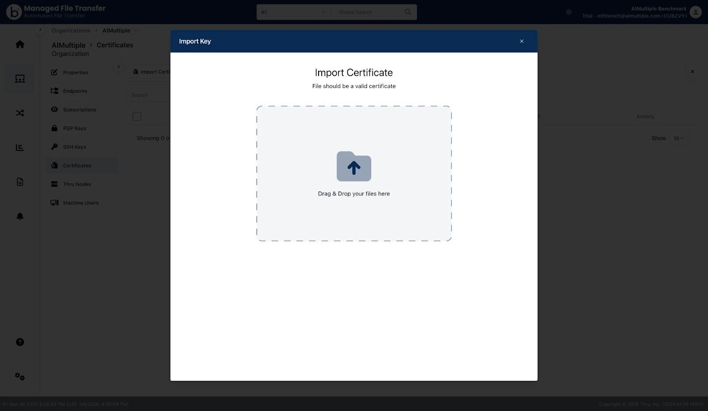This screenshot has width=708, height=411.
Task: Open the help question mark icon
Action: pyautogui.click(x=20, y=342)
